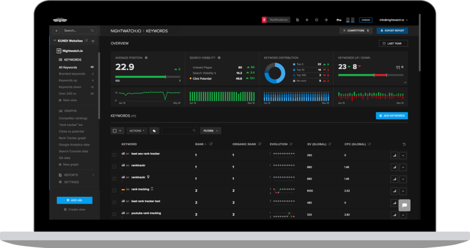Check the best seo rank tracker row
The image size is (470, 248).
point(114,155)
